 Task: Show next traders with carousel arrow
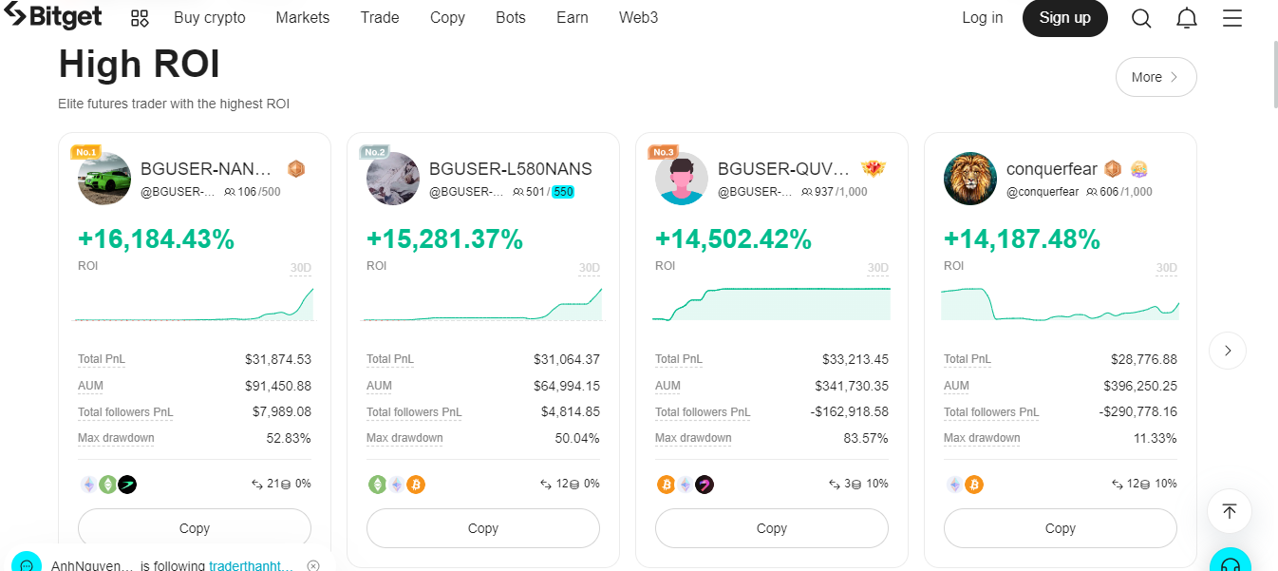click(1228, 351)
